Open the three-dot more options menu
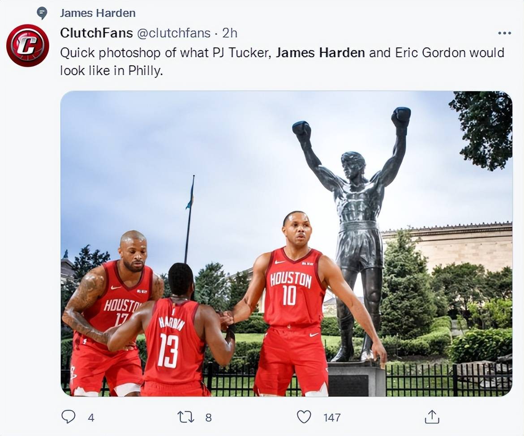This screenshot has width=524, height=436. click(x=504, y=33)
